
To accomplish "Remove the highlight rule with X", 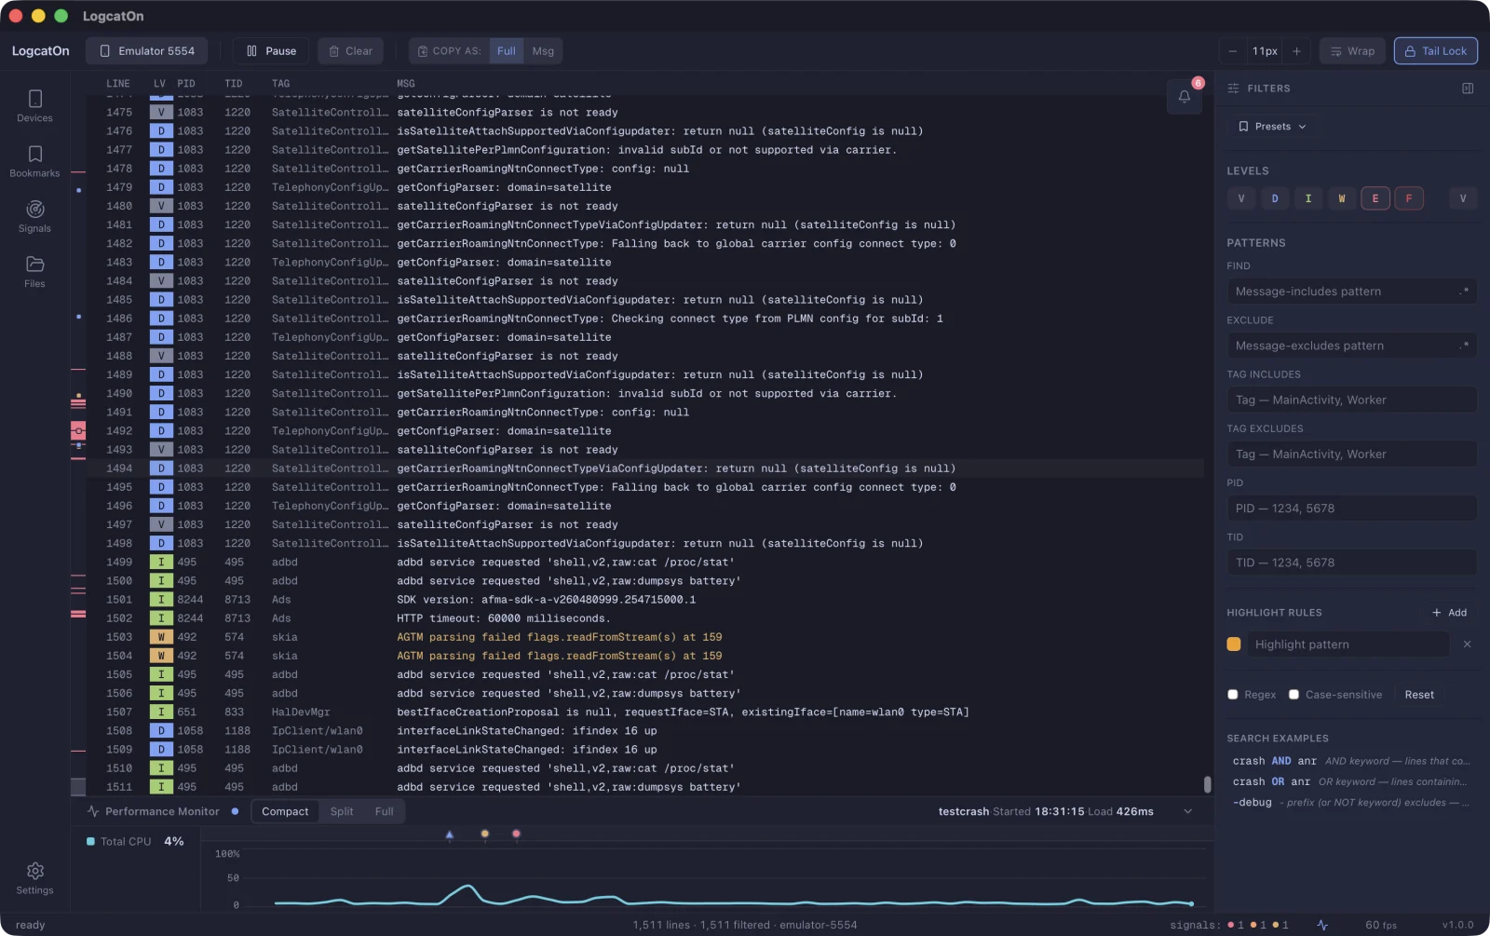I will (x=1467, y=644).
